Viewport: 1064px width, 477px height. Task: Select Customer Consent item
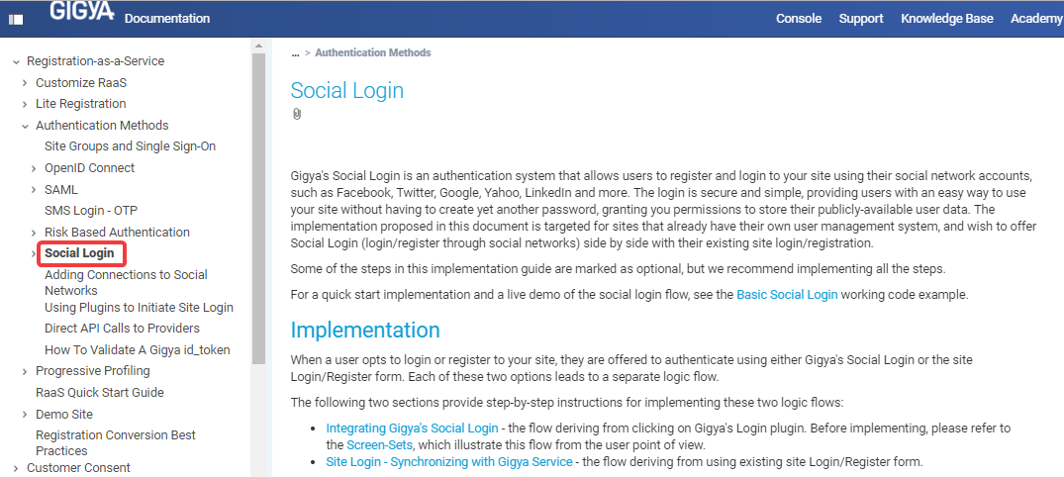(x=78, y=467)
